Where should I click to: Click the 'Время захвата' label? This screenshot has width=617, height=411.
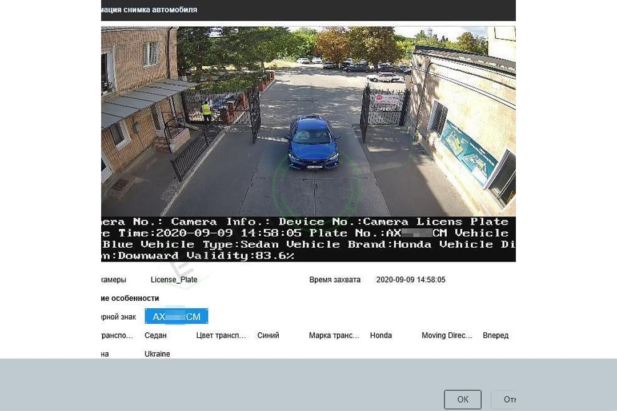(x=335, y=280)
